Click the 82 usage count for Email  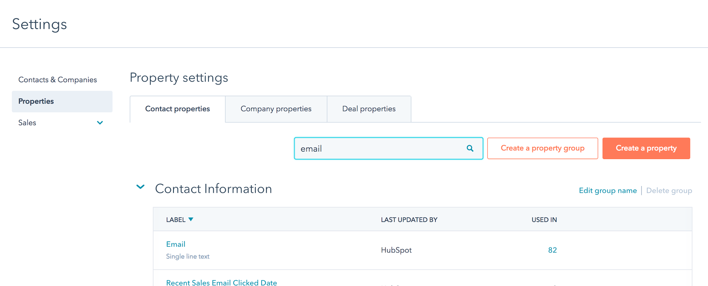click(552, 250)
